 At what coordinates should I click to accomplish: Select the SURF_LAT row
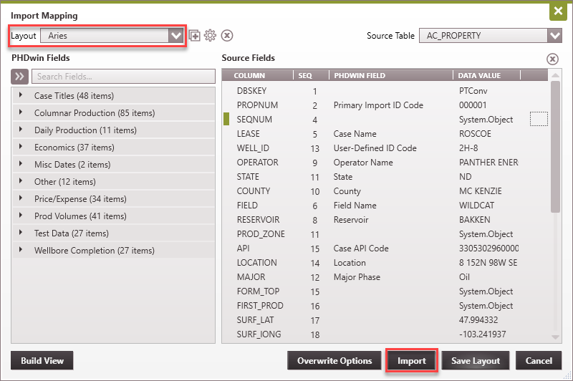(385, 320)
